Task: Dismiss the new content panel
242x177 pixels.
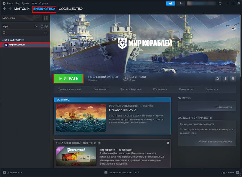Action: pos(168,143)
